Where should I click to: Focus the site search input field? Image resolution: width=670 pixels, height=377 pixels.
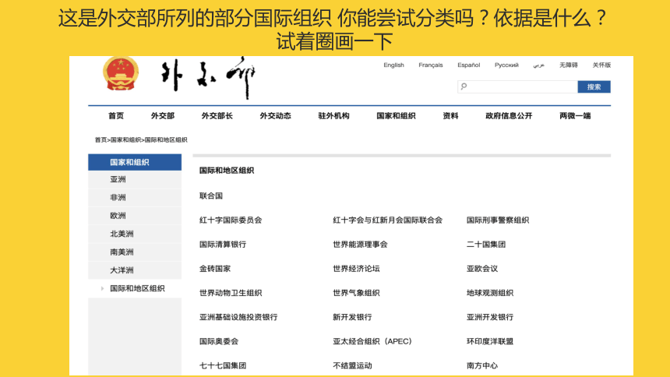[x=517, y=86]
